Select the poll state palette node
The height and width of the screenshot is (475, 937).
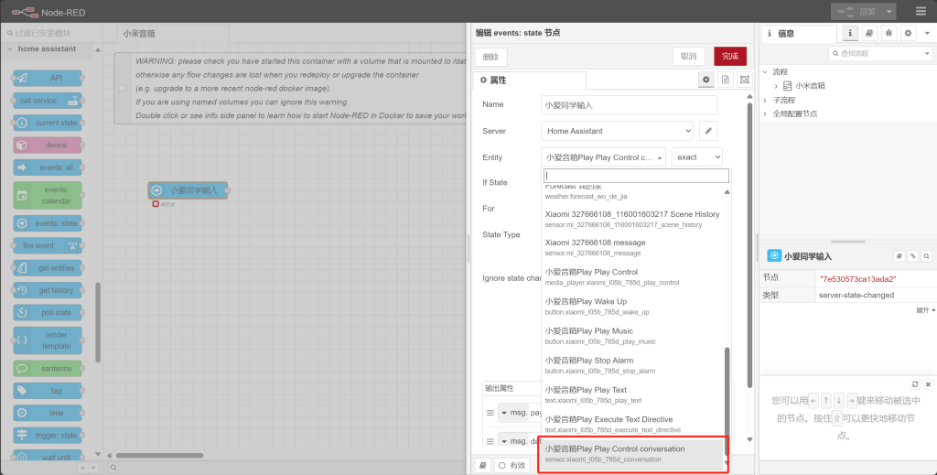48,312
